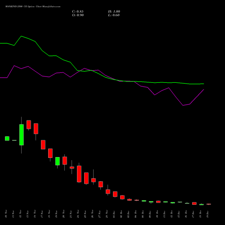Click the MANKIND 2500 CE Option chart title
The image size is (225, 225).
[x=33, y=7]
